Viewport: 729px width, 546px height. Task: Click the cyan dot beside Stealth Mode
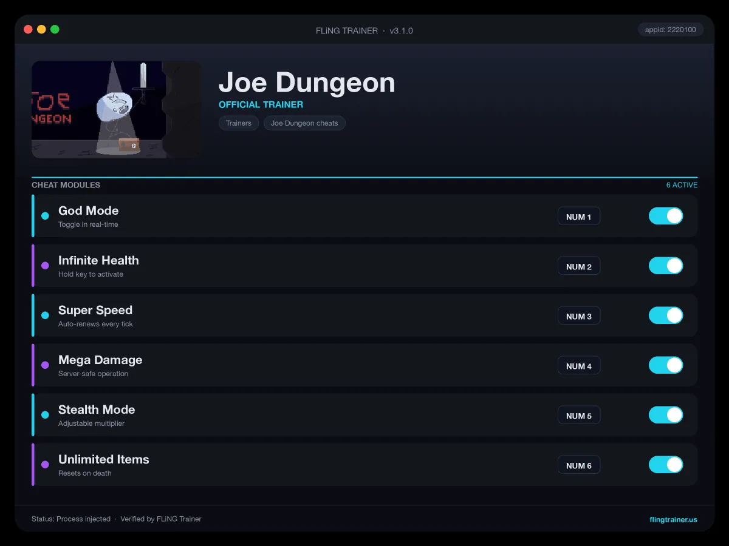tap(45, 415)
